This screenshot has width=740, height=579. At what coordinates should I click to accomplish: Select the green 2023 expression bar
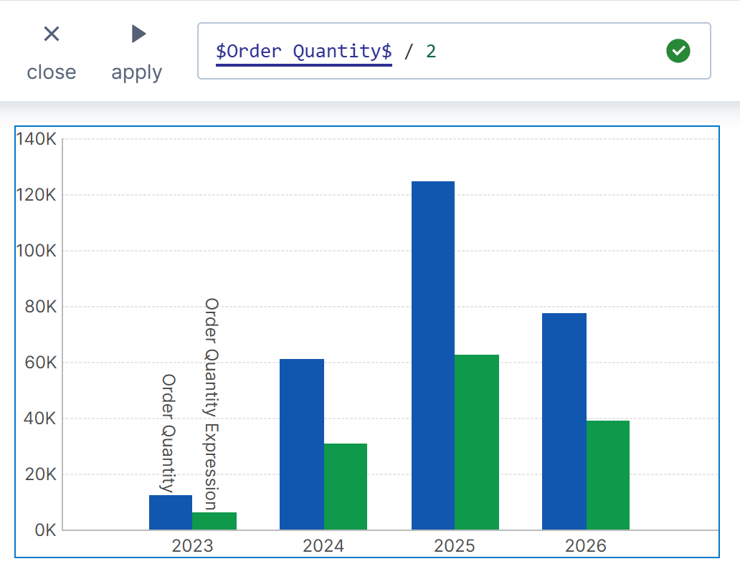tap(214, 521)
